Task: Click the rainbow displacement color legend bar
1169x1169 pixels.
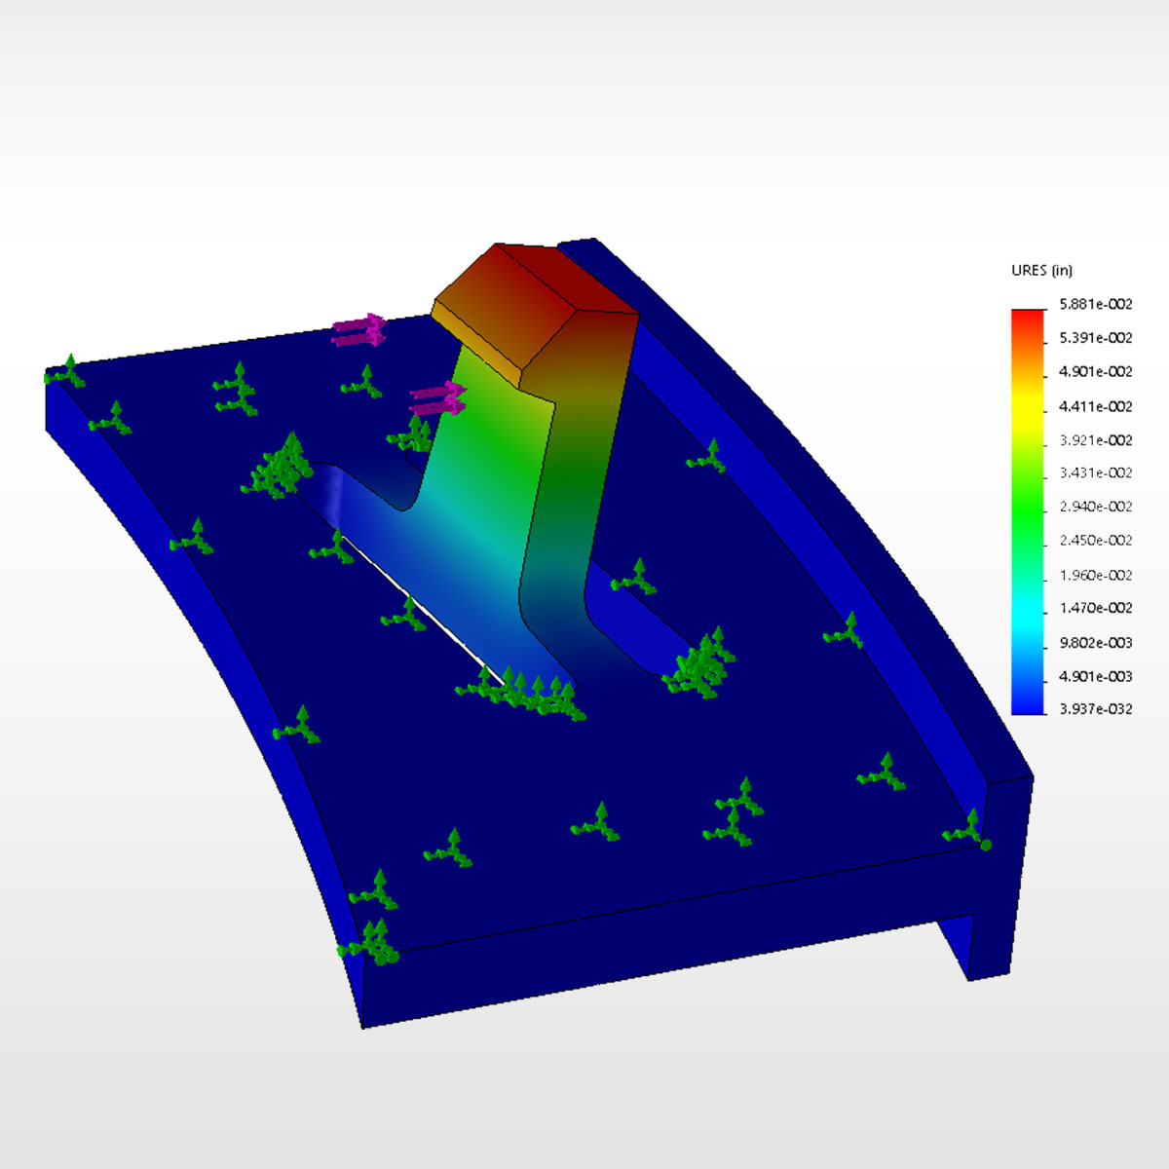Action: pos(1028,512)
